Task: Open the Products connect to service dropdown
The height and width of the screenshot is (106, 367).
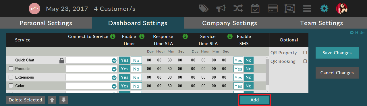Action: (91, 69)
